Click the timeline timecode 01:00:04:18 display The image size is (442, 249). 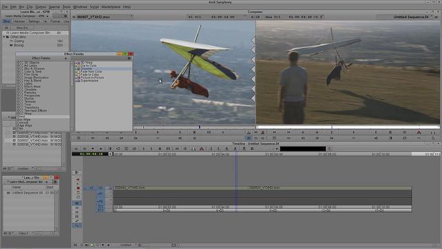(x=90, y=154)
